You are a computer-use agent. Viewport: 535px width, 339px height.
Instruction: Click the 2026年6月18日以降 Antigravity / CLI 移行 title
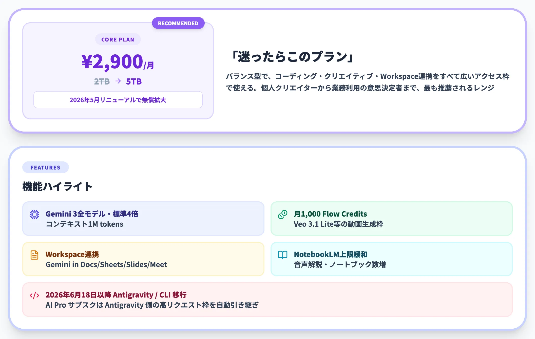pyautogui.click(x=116, y=295)
